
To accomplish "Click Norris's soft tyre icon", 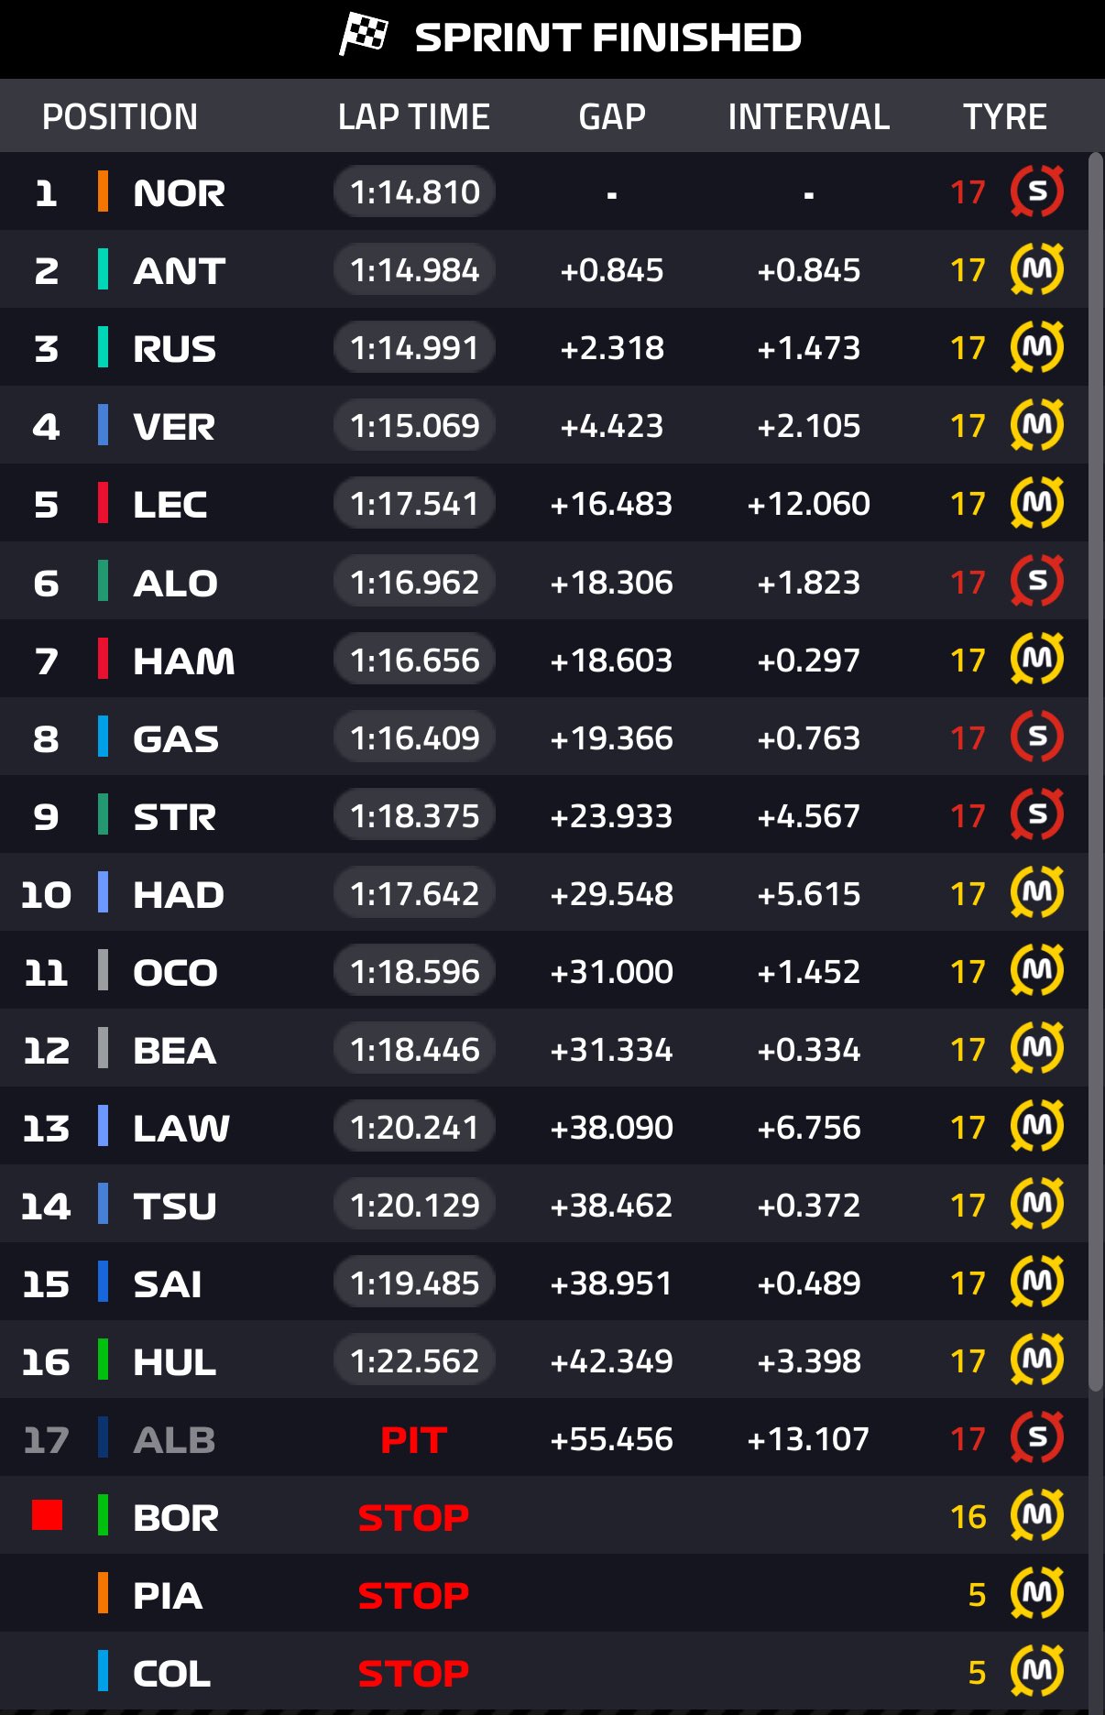I will (1036, 191).
